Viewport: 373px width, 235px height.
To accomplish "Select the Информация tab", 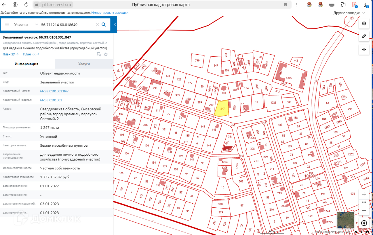I will click(x=27, y=64).
